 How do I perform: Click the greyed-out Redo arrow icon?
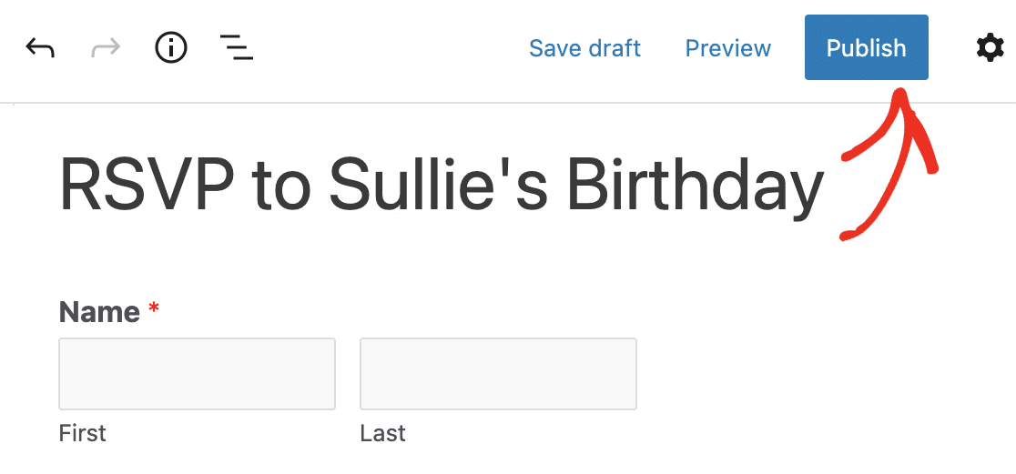pos(106,48)
